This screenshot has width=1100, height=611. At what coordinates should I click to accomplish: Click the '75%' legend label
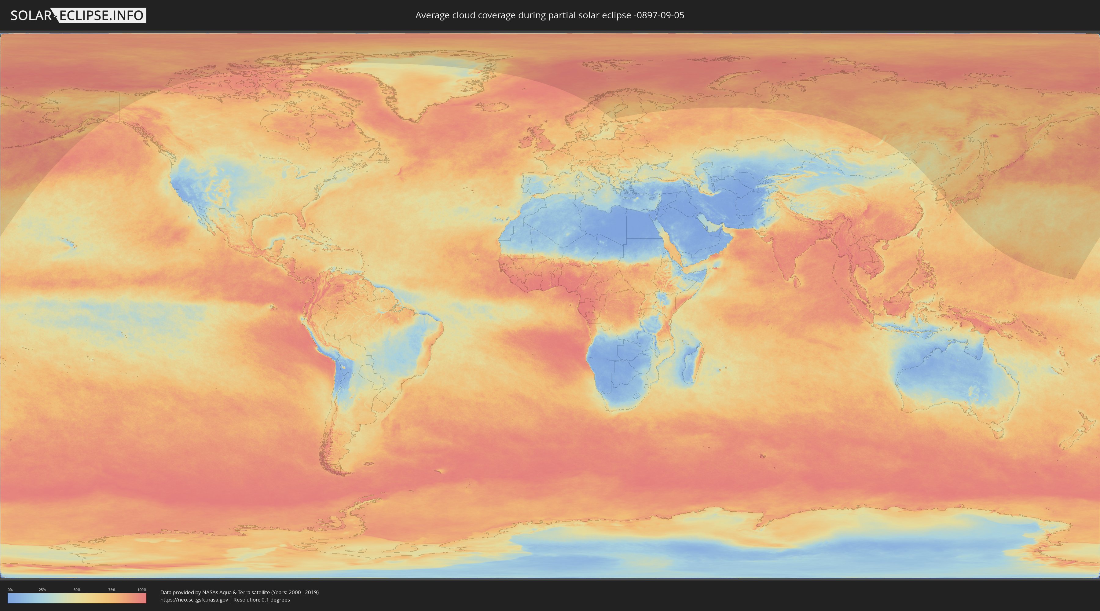coord(112,590)
